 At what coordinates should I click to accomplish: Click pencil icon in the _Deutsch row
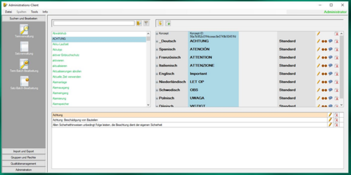318,41
